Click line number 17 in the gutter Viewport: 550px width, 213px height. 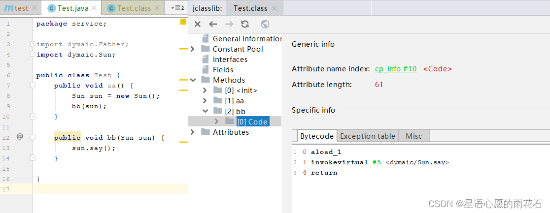[6, 189]
